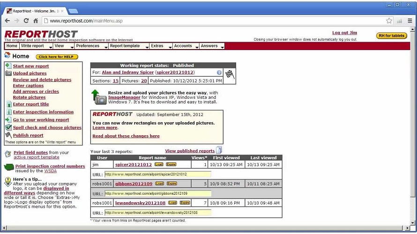Click the Pictures count 20 link

pos(144,81)
